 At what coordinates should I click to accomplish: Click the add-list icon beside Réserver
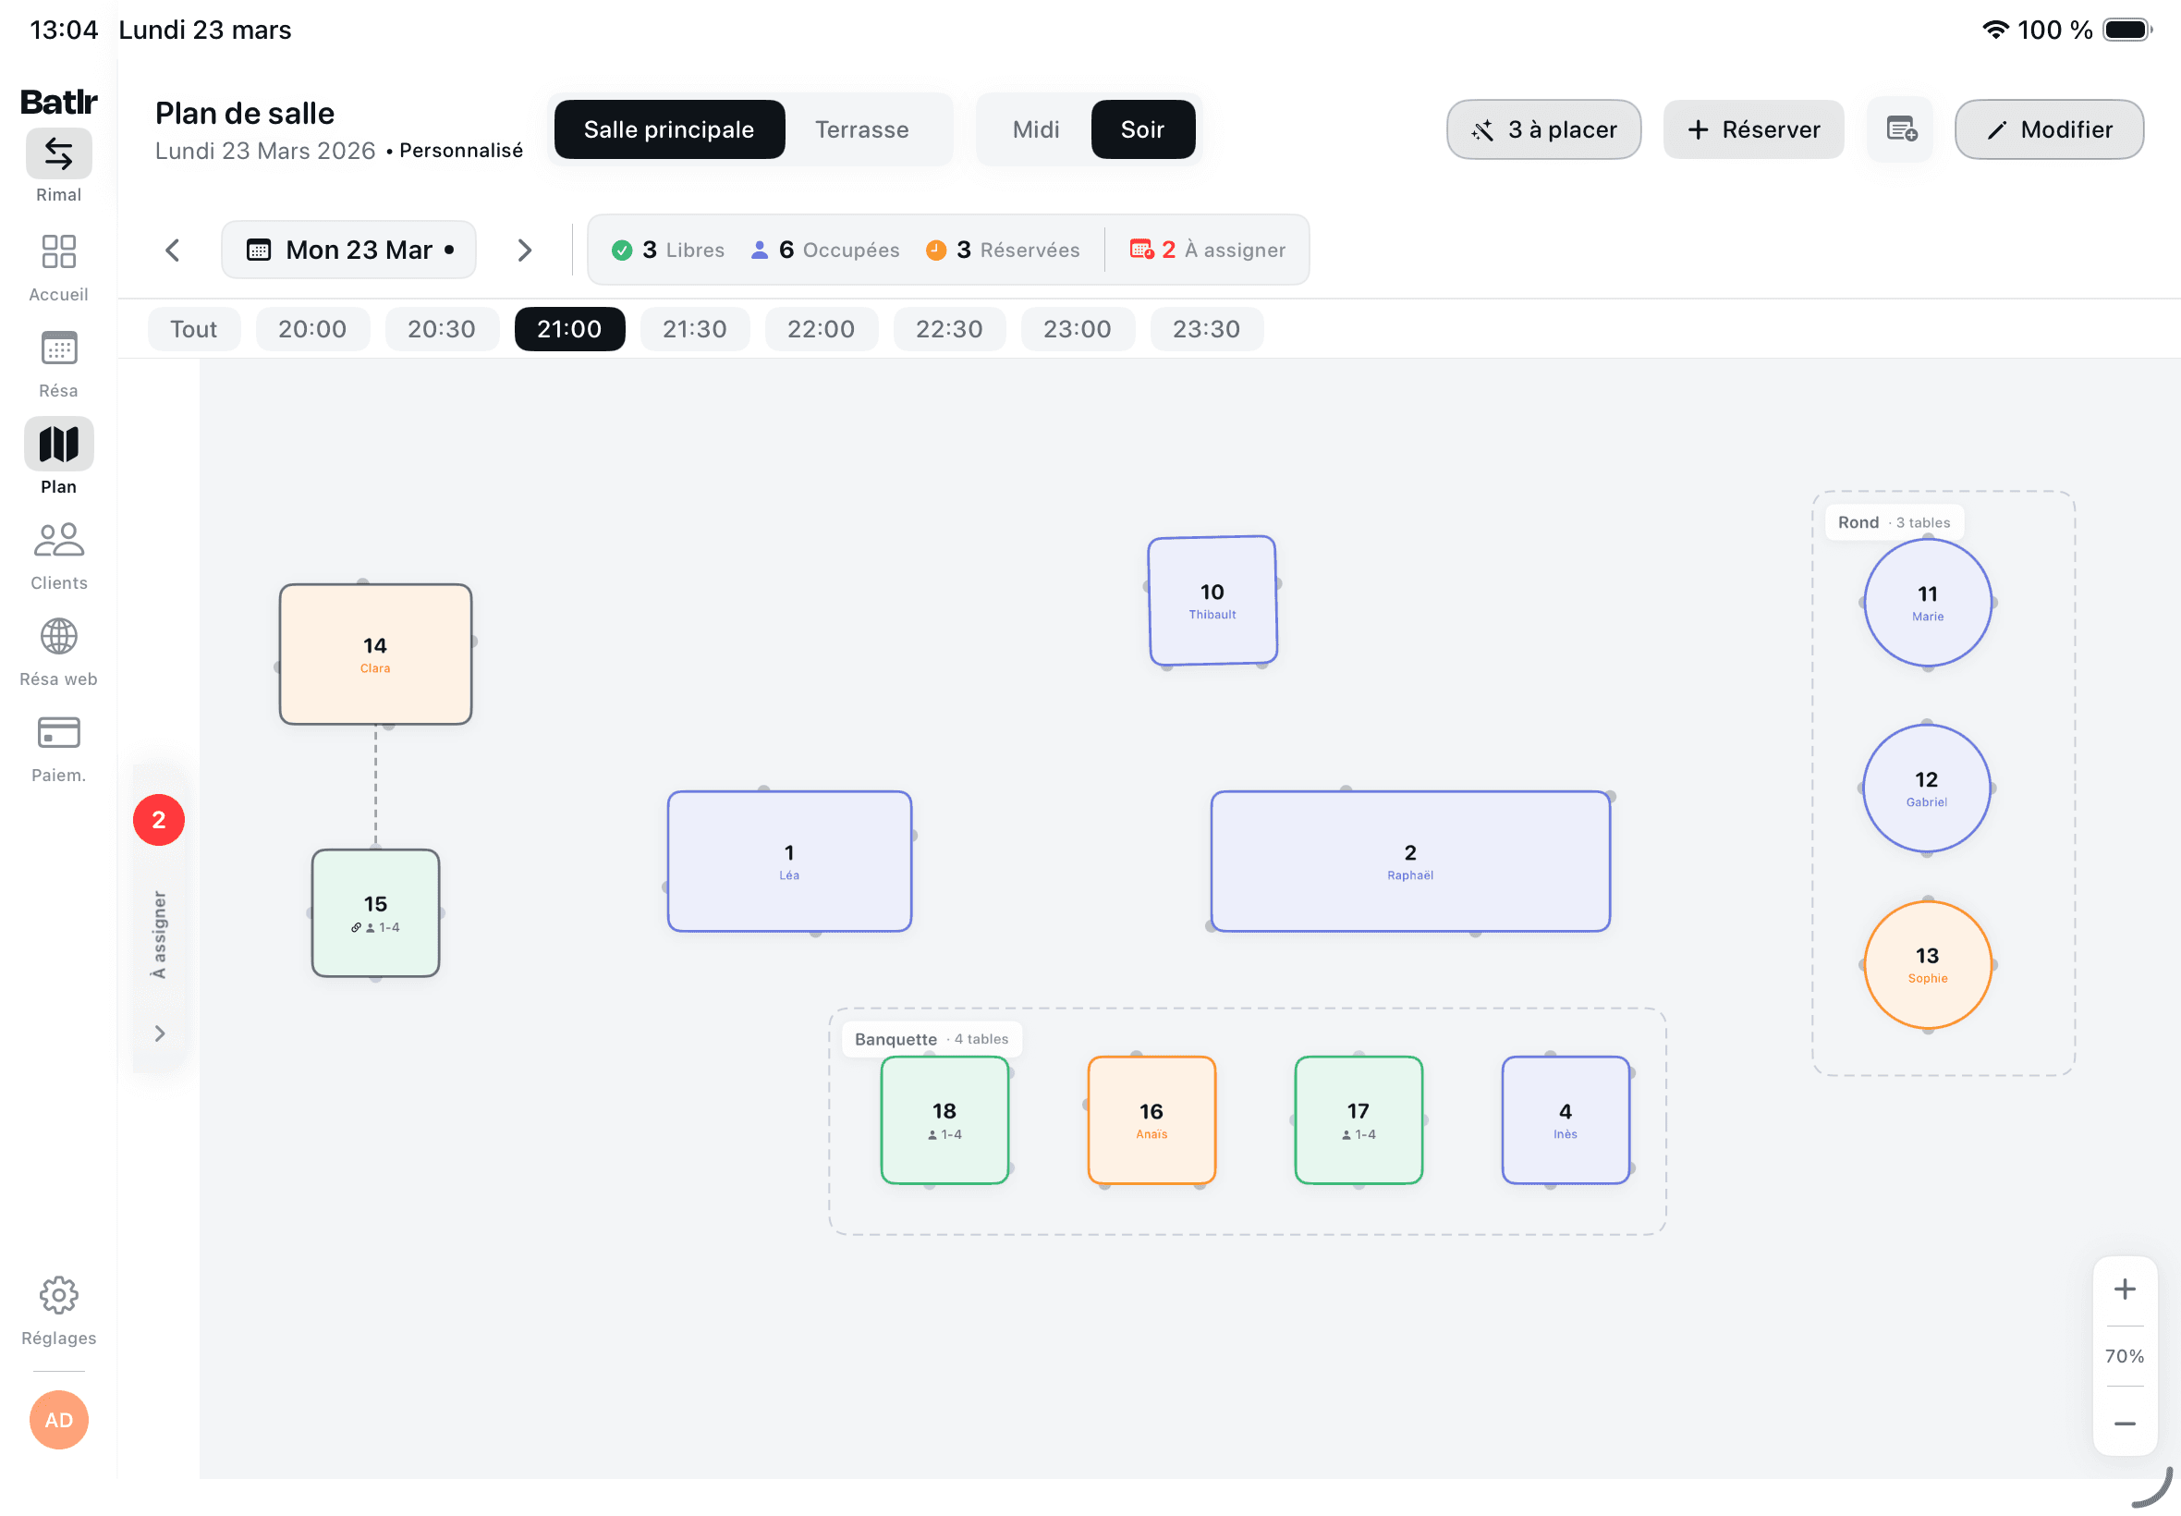click(1901, 129)
